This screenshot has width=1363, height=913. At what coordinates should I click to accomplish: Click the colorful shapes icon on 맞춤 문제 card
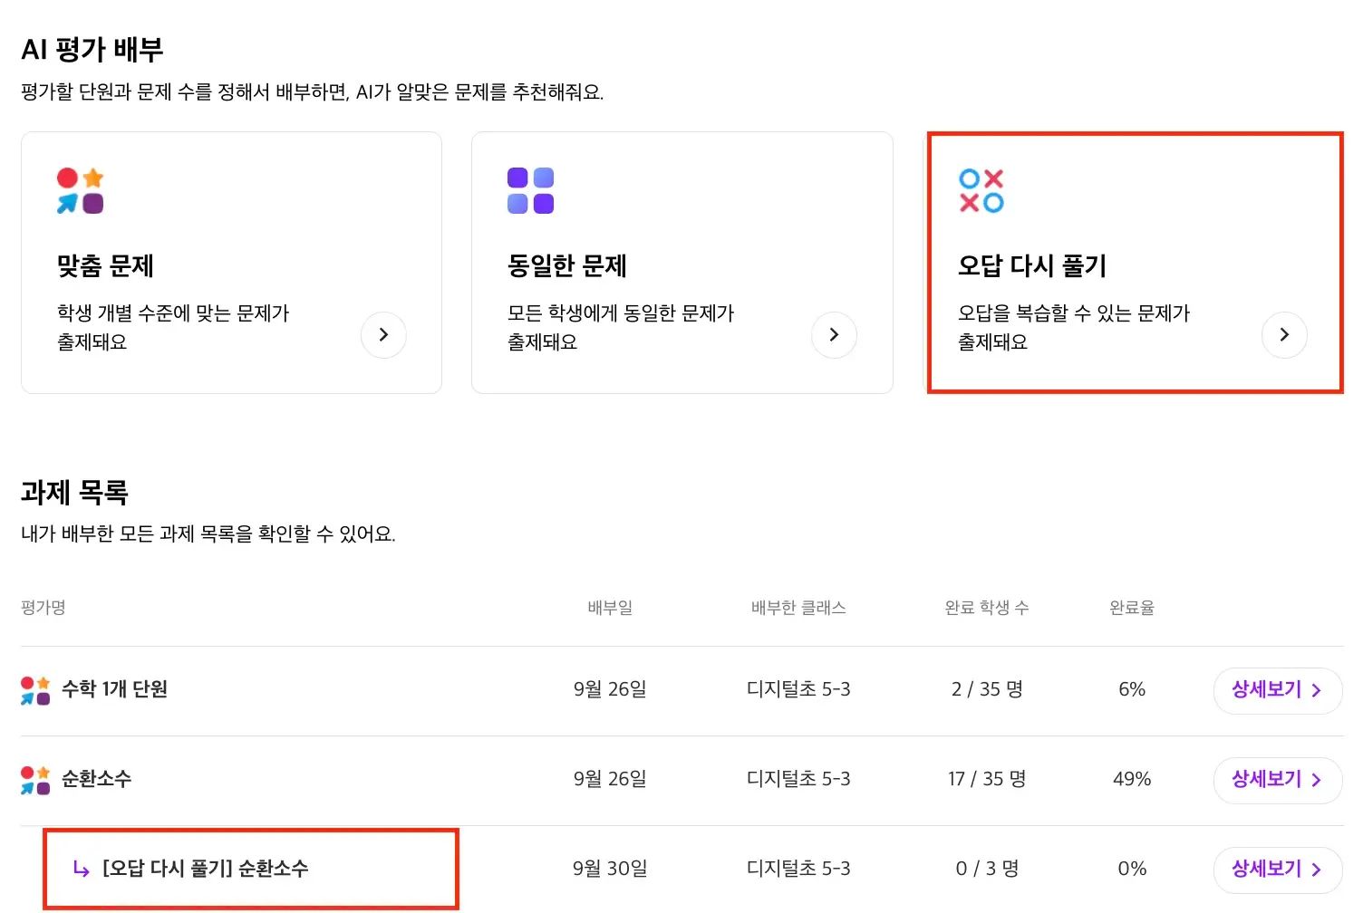point(80,188)
